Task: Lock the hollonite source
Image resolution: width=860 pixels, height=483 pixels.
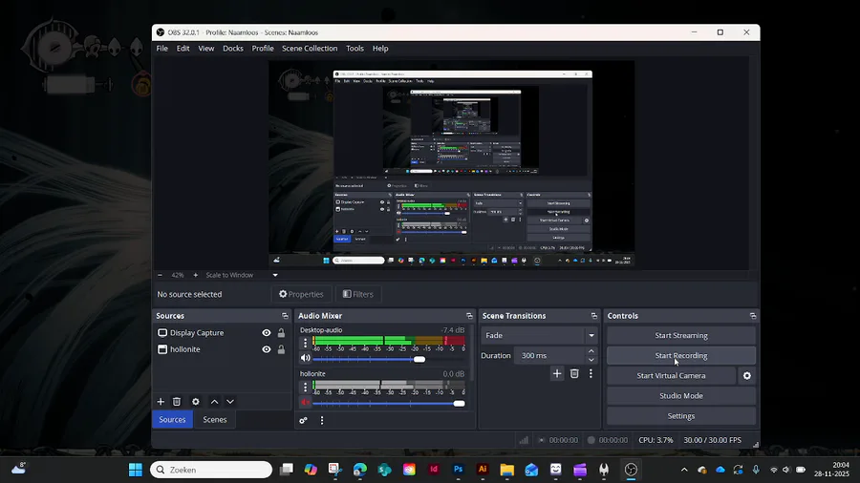Action: coord(281,349)
